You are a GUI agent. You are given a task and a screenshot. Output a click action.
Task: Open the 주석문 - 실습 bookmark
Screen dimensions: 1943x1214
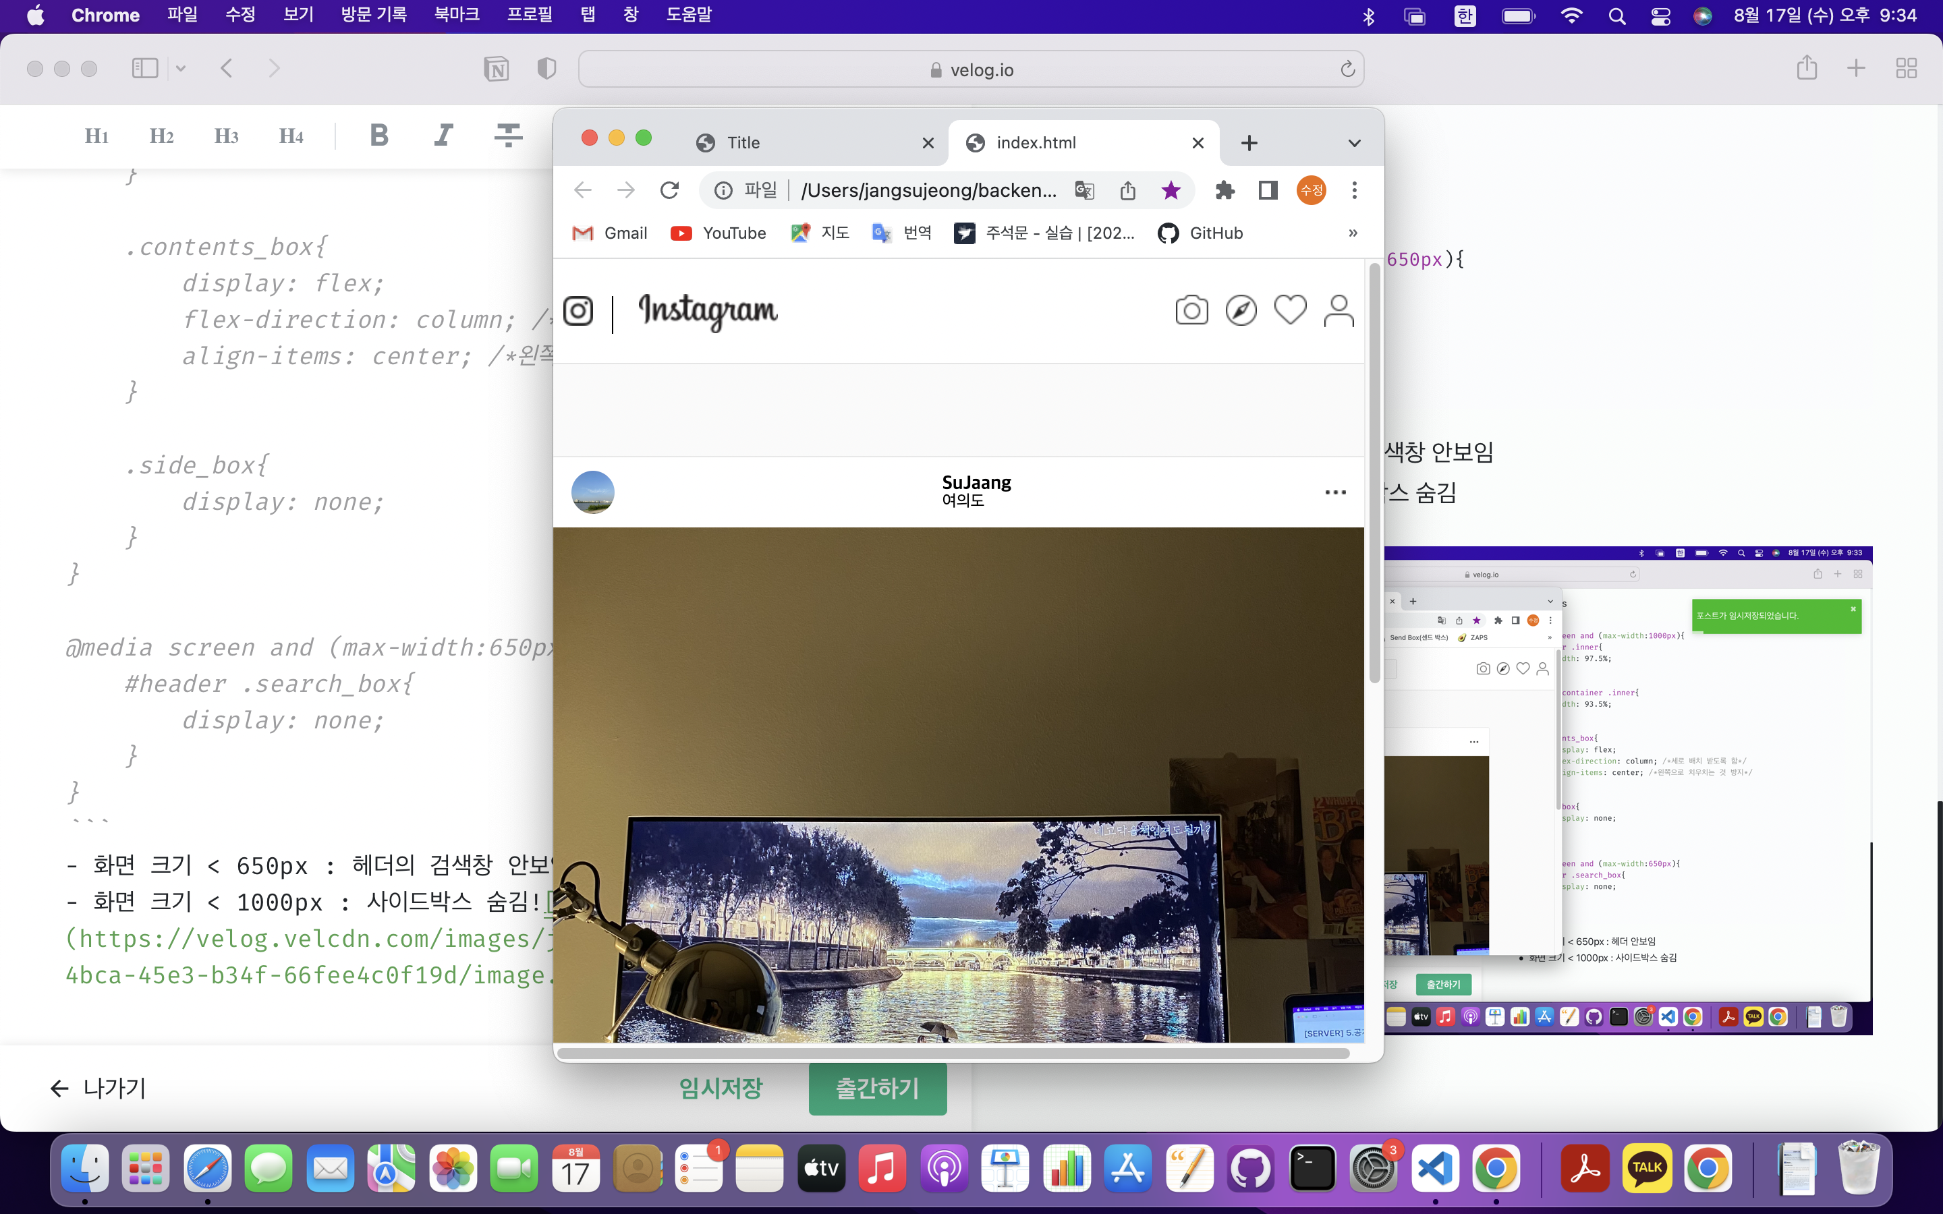(x=1044, y=233)
